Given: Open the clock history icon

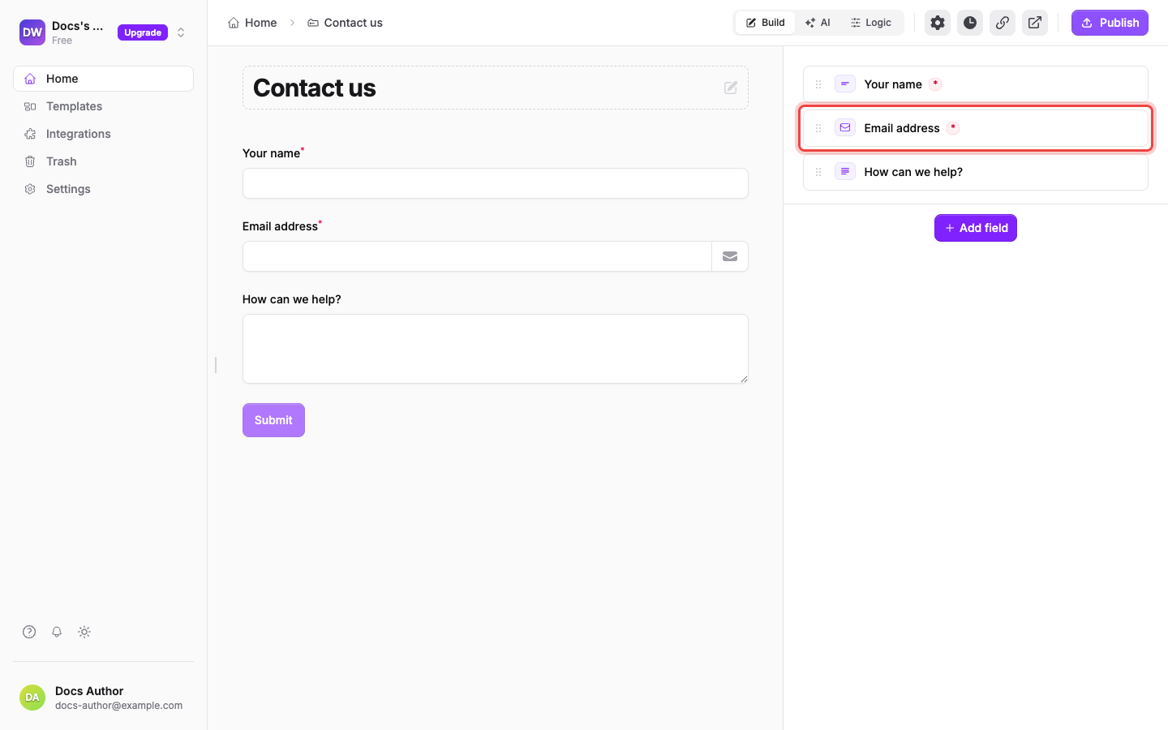Looking at the screenshot, I should click(x=970, y=23).
